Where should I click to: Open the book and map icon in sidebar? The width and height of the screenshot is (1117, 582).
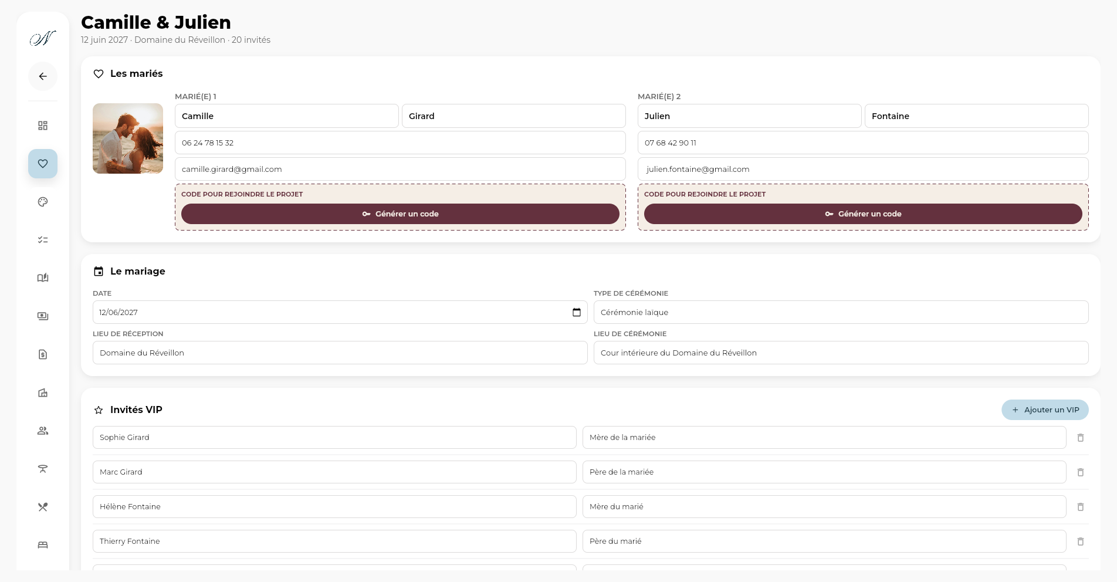pos(43,278)
